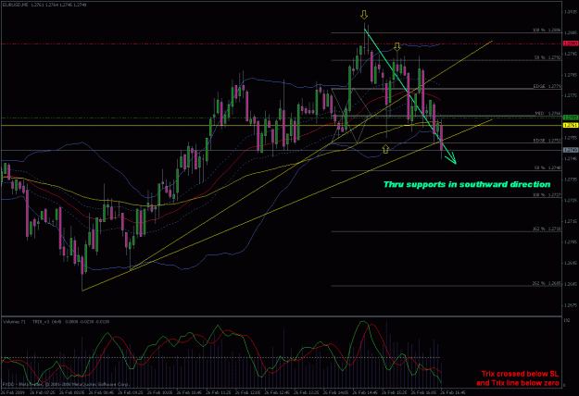
Task: Click the '26 Feb 14:05' time axis label
Action: point(336,392)
